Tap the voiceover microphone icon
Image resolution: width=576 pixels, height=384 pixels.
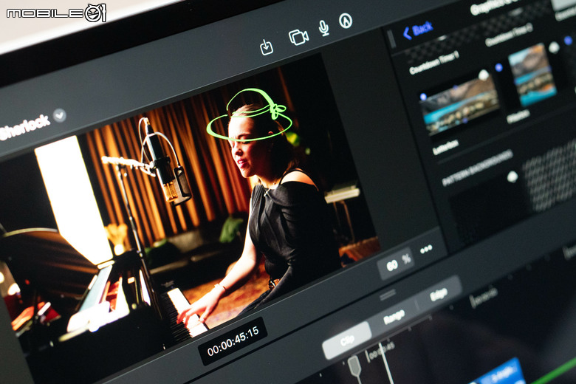click(x=323, y=28)
